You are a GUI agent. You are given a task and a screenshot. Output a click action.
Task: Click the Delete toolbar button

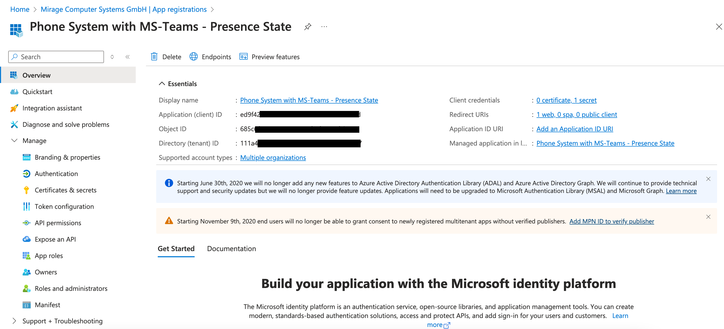pos(166,57)
